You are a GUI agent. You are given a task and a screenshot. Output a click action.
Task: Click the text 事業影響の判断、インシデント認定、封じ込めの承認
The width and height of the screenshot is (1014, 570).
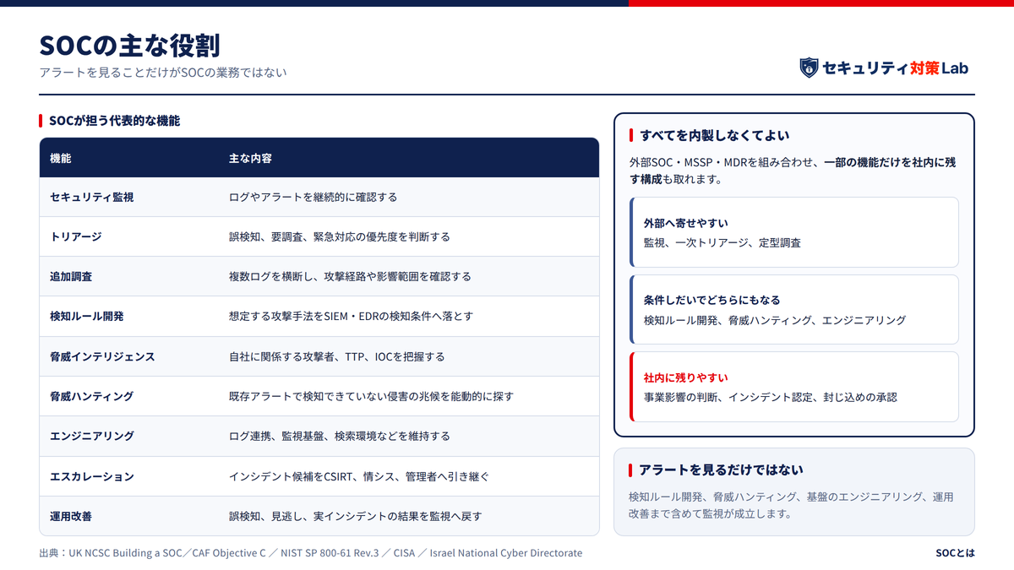(x=770, y=397)
